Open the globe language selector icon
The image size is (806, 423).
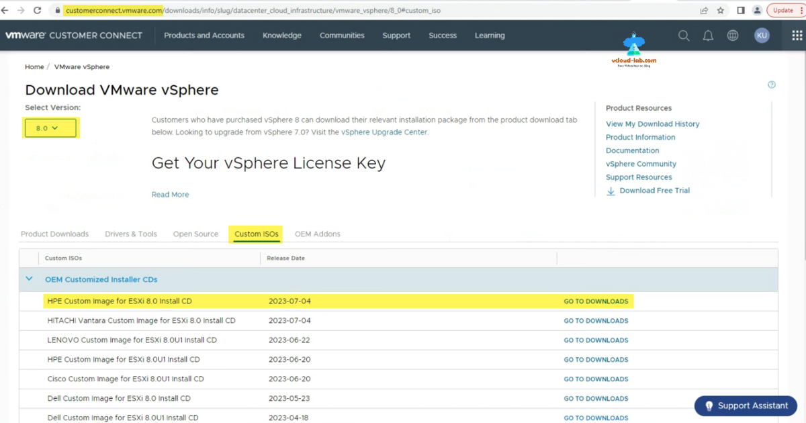click(x=733, y=36)
